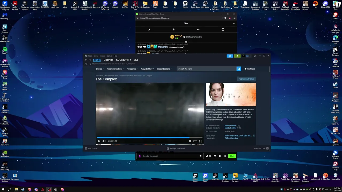Screen dimensions: 342x192
Task: Open Roblox Studio desktop shortcut
Action: (195, 177)
